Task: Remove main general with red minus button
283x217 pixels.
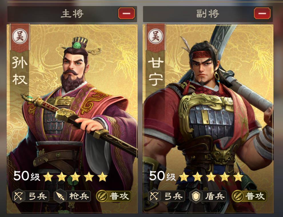Action: (x=127, y=13)
